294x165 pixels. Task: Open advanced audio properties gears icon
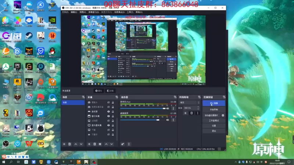[x=122, y=144]
